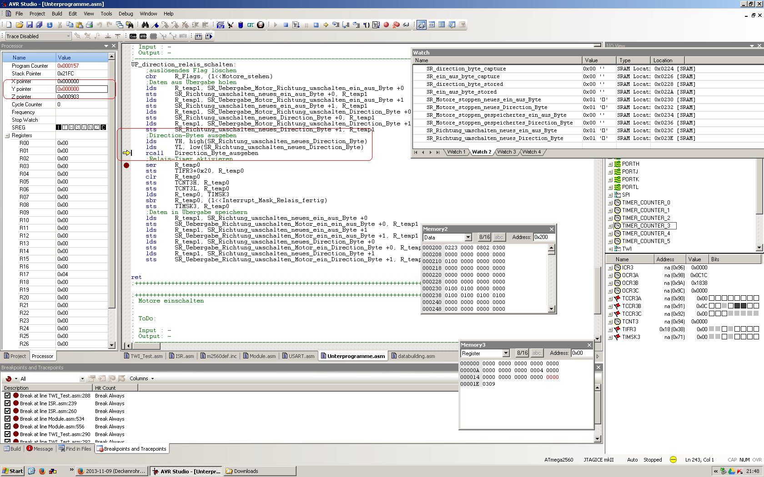Click the Memory3 Address input field
The height and width of the screenshot is (477, 764).
pyautogui.click(x=582, y=353)
